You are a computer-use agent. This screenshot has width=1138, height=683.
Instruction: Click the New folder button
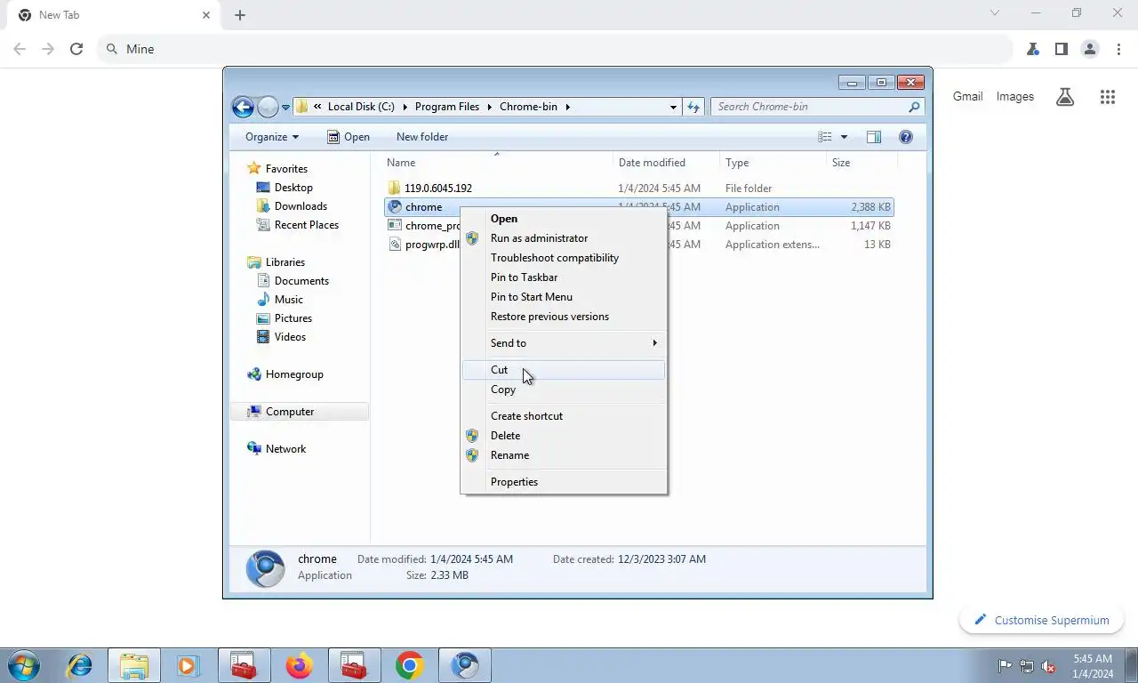pos(422,137)
